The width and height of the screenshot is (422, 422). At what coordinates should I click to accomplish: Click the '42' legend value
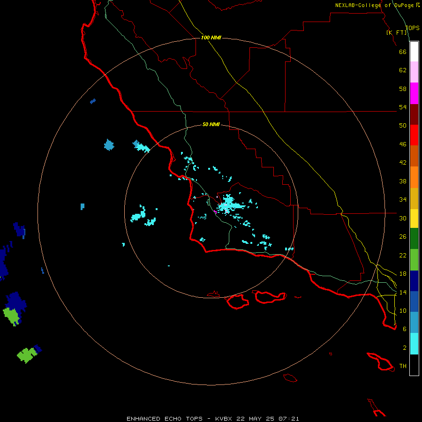click(x=403, y=163)
